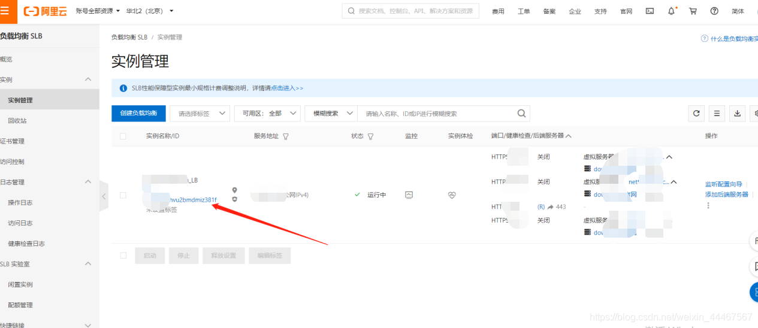Click the info icon in notice banner
This screenshot has height=328, width=758.
point(123,88)
